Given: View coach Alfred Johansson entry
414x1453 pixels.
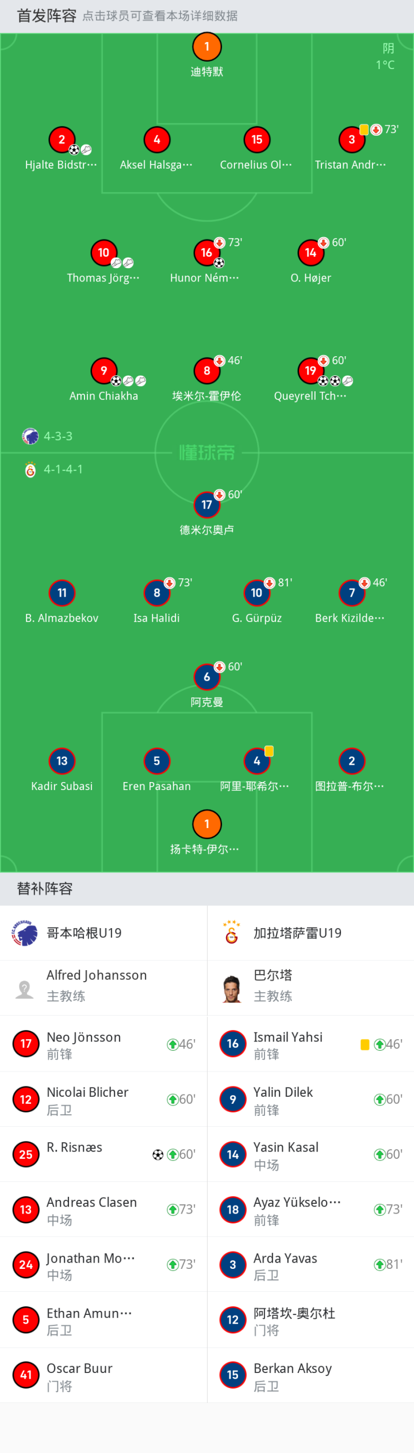Looking at the screenshot, I should coord(103,987).
